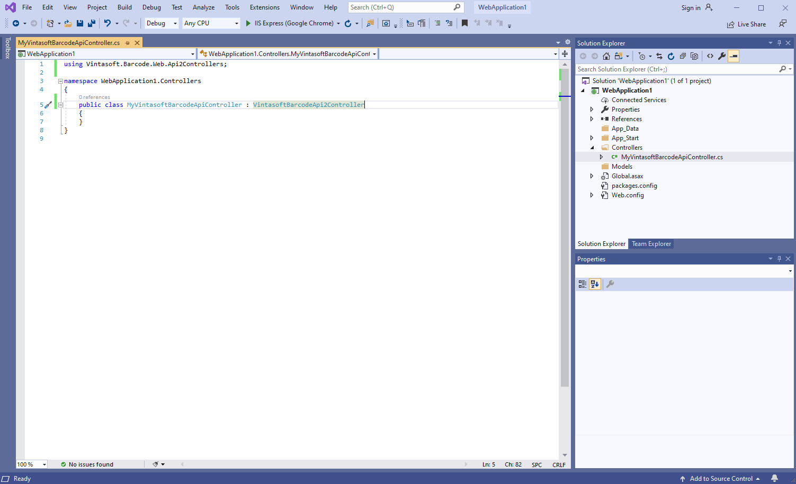Click the bookmark icon in toolbar
The height and width of the screenshot is (484, 796).
click(464, 23)
